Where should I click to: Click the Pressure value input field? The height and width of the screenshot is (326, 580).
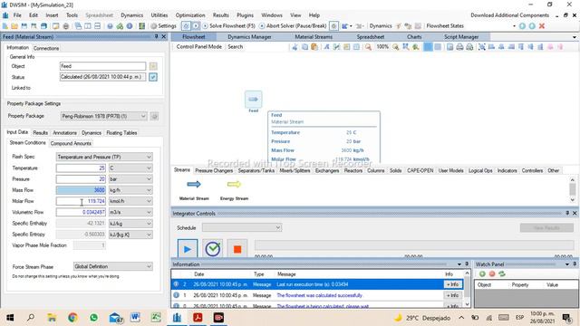(x=81, y=179)
